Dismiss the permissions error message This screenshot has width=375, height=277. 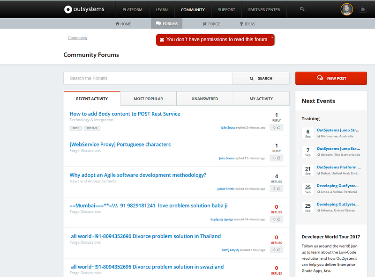(x=272, y=37)
